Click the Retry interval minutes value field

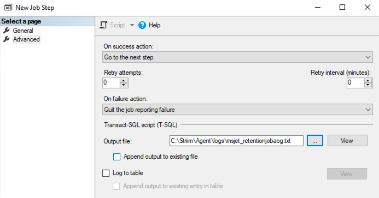click(x=355, y=83)
